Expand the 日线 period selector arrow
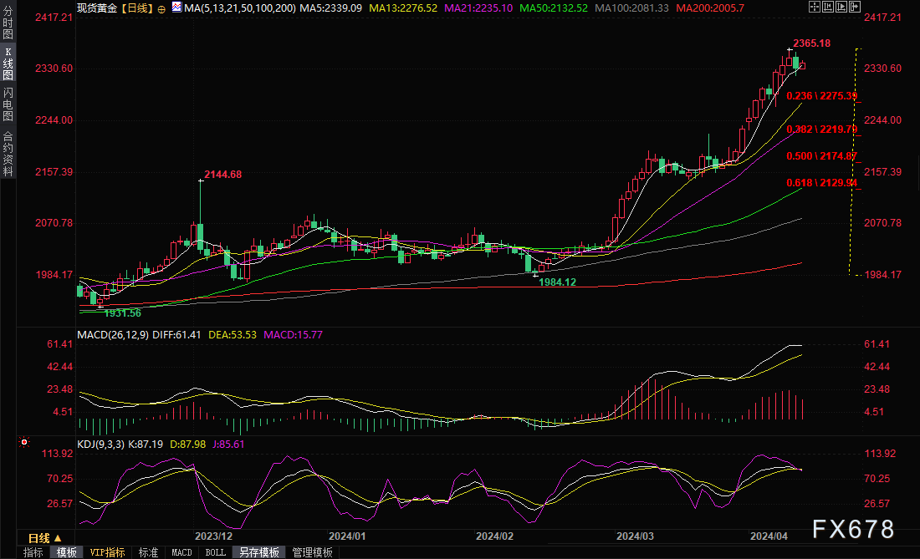Screen dimensions: 920x559 [58, 538]
